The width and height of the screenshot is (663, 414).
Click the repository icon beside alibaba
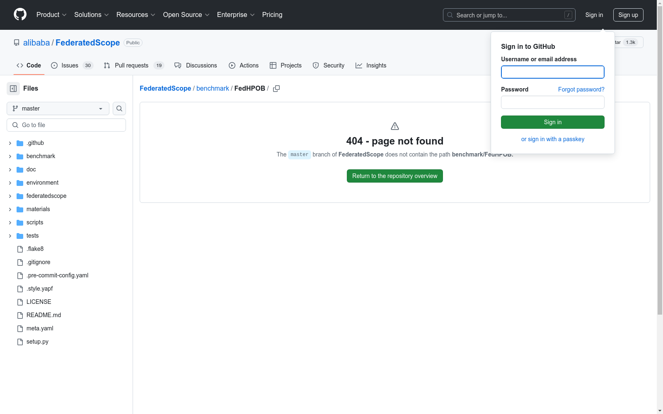click(17, 43)
